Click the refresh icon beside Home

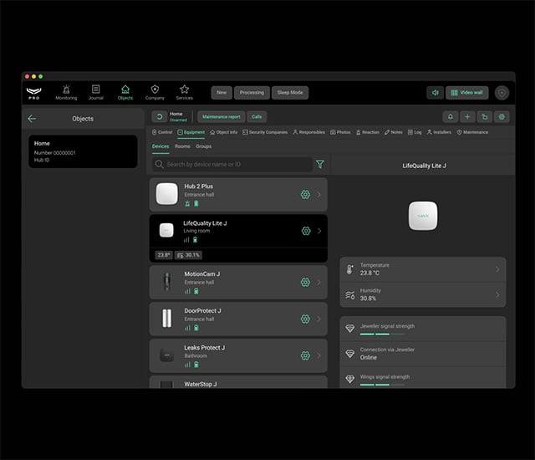point(160,117)
